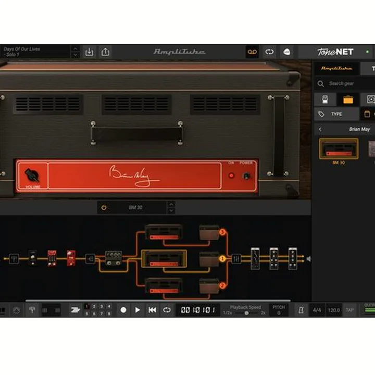The height and width of the screenshot is (375, 375).
Task: Open the recorder tape icon
Action: pyautogui.click(x=252, y=52)
